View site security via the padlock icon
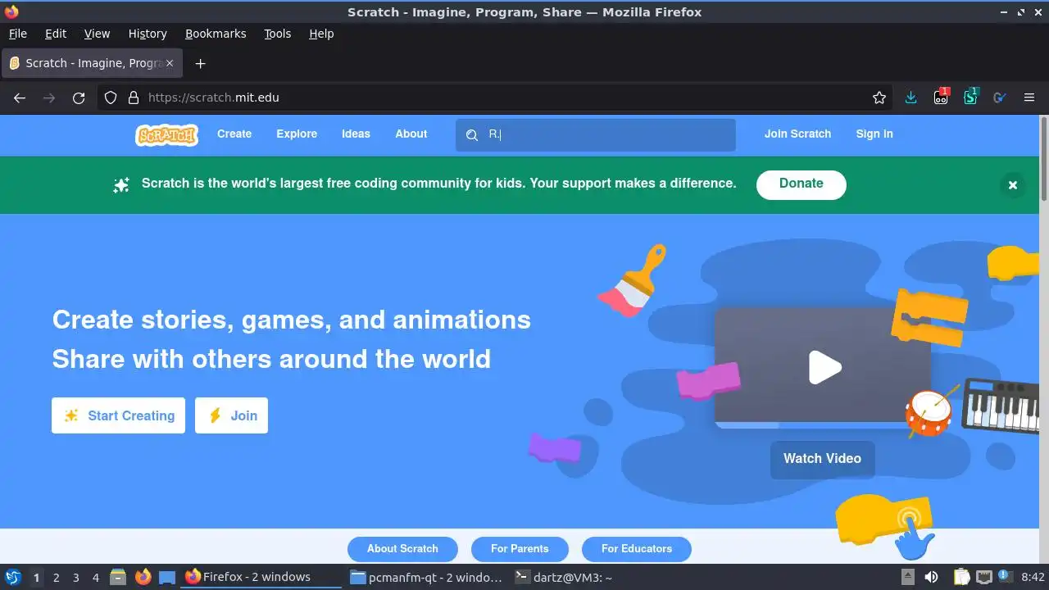This screenshot has height=590, width=1049. coord(134,98)
